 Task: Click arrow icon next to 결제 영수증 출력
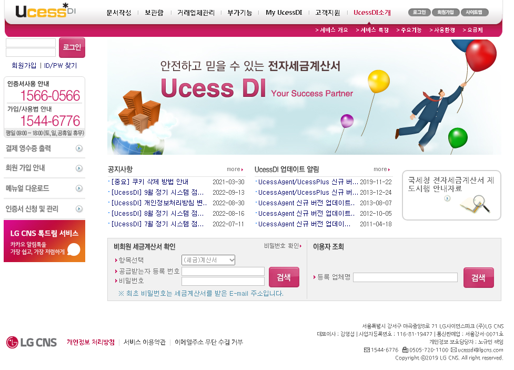(79, 148)
